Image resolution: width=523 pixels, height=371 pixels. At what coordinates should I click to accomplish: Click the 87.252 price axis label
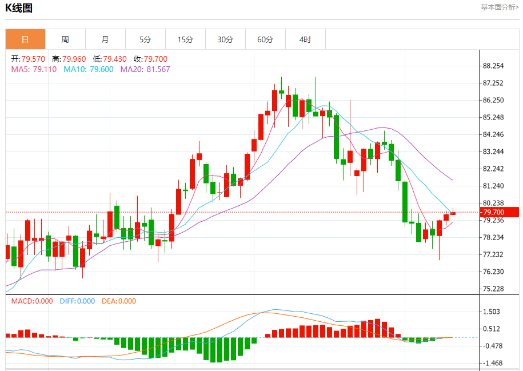(493, 83)
